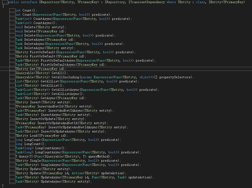Click Update with Action<TEntity> updateAction
Image resolution: width=252 pixels, height=188 pixels.
pos(71,173)
